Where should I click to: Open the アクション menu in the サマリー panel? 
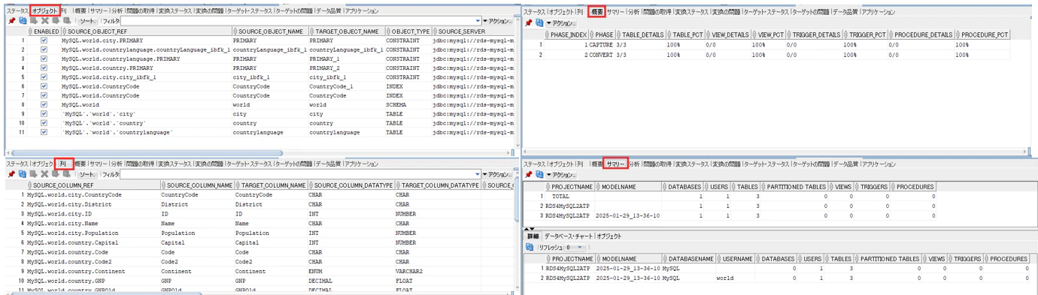(x=561, y=174)
